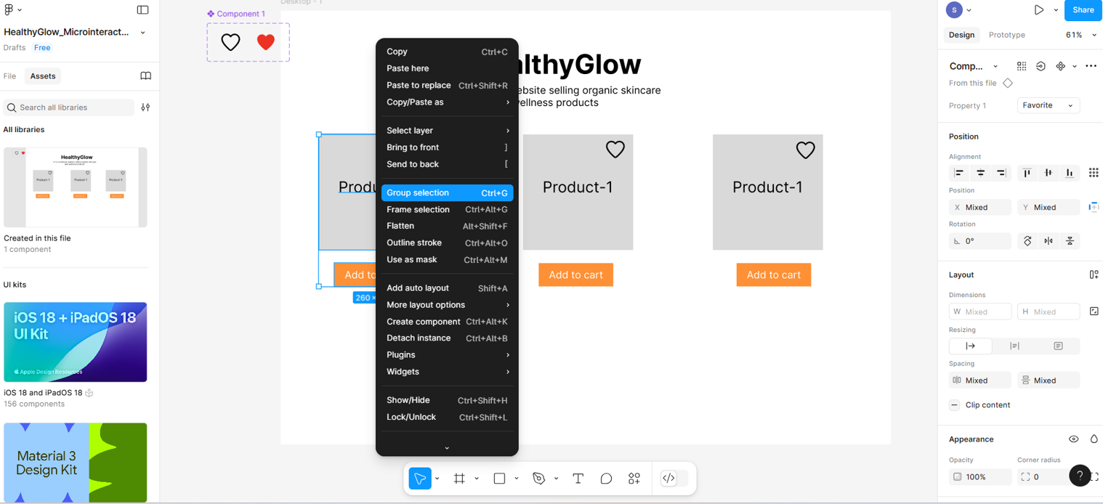The height and width of the screenshot is (504, 1103).
Task: Open the Actions tool in bottom toolbar
Action: point(634,479)
